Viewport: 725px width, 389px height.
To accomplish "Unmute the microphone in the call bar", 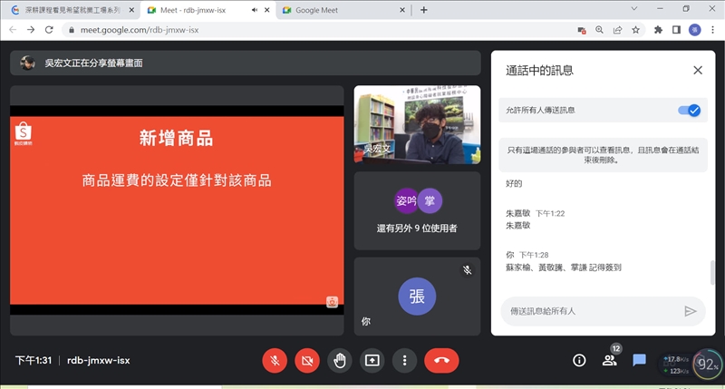I will pos(275,360).
